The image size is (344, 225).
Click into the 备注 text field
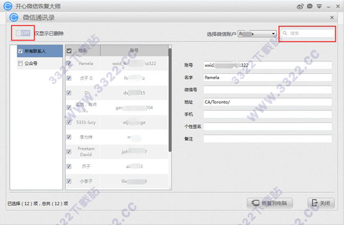[x=268, y=139]
